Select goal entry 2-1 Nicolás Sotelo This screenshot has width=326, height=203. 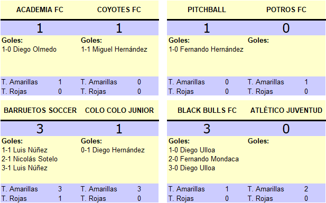click(x=30, y=159)
